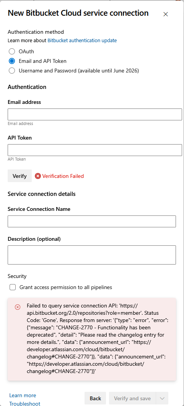Click the Verification Failed status text

[x=63, y=176]
